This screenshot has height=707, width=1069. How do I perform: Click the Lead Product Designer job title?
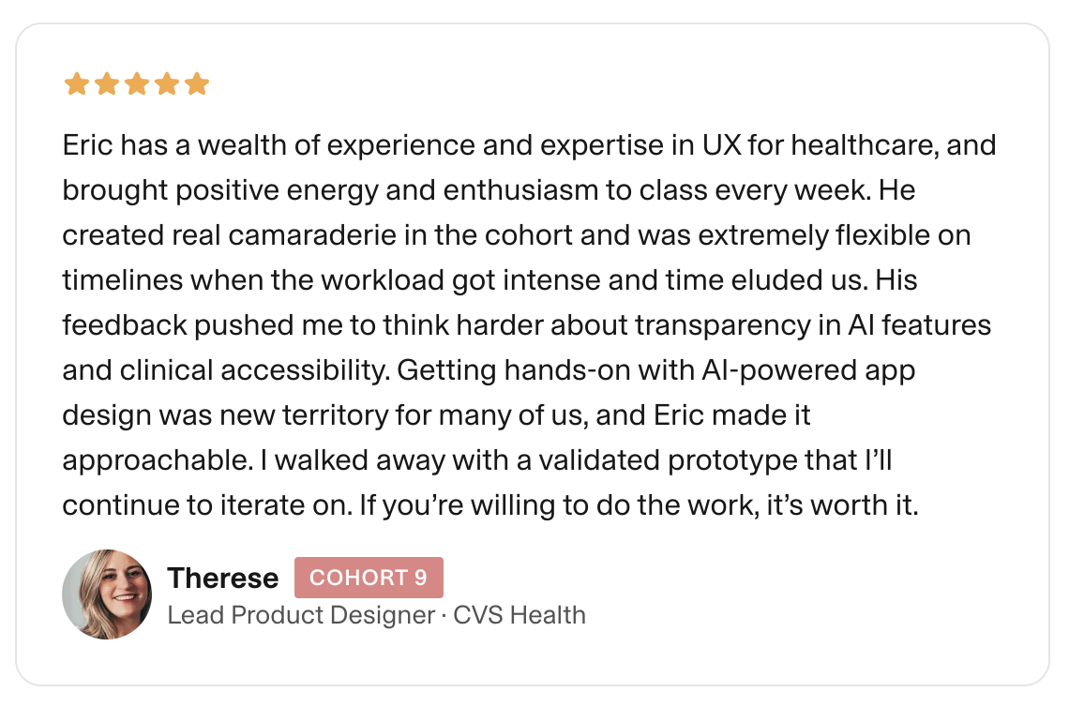298,616
